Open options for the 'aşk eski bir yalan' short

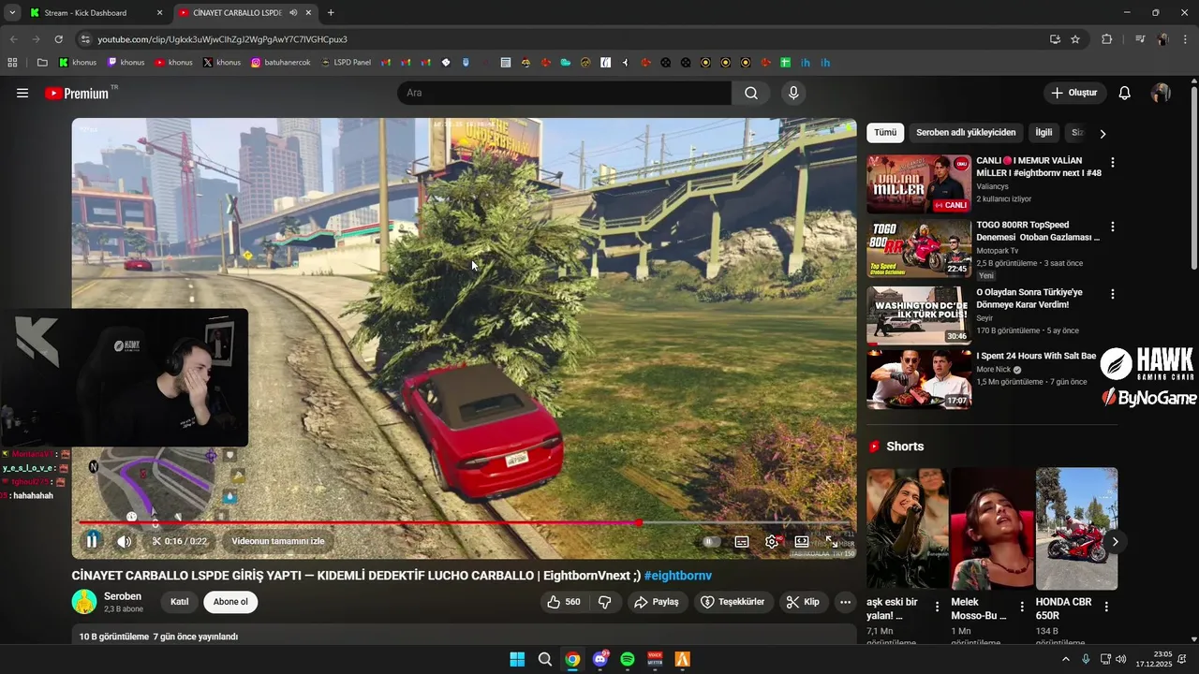coord(937,607)
